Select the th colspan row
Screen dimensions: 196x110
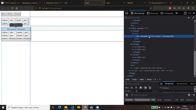(159, 36)
